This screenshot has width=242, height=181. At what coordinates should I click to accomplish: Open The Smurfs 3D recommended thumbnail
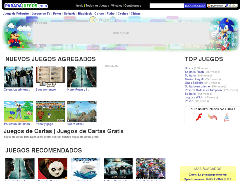pyautogui.click(x=85, y=169)
